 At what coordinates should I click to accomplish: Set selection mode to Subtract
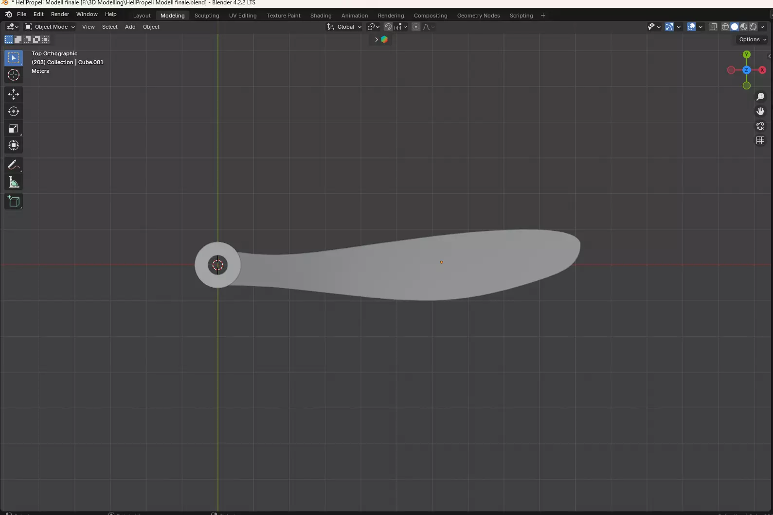27,39
